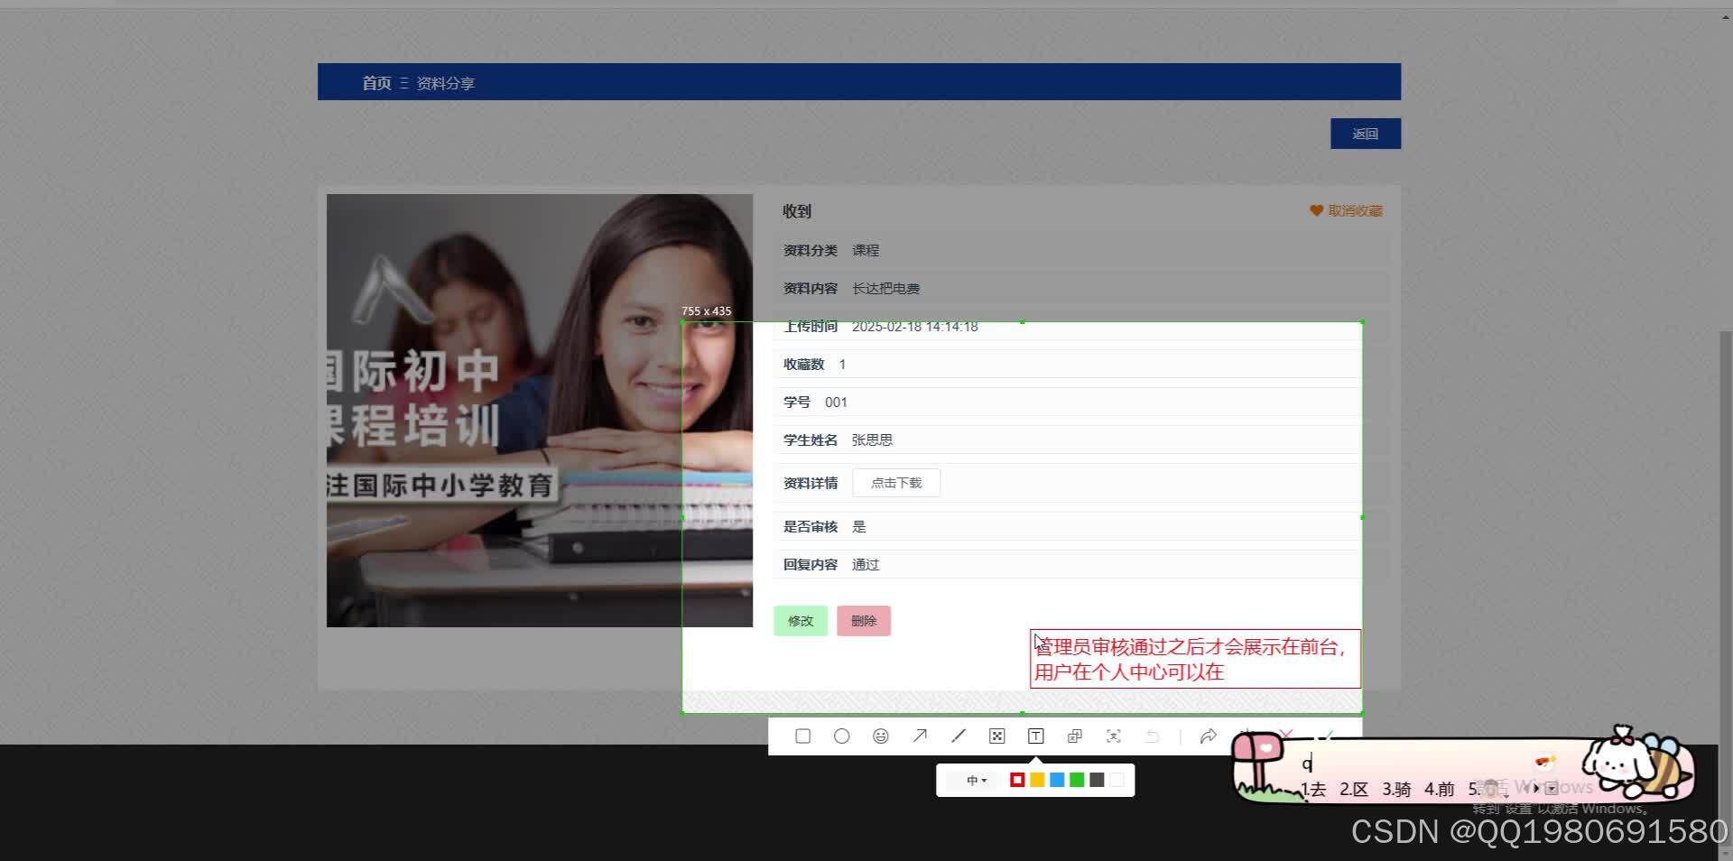Viewport: 1733px width, 861px height.
Task: Click the top-center handle of the selection
Action: tap(1022, 322)
